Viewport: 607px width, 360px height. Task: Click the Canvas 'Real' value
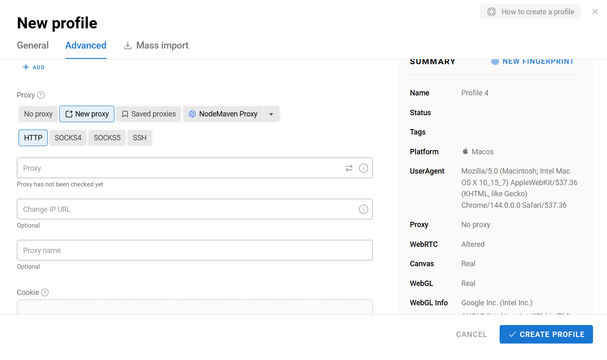pyautogui.click(x=468, y=264)
